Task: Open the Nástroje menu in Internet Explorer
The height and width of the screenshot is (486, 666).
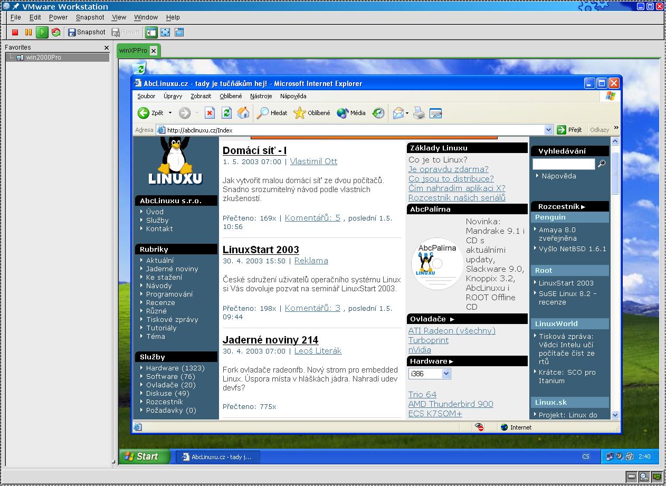Action: point(261,96)
